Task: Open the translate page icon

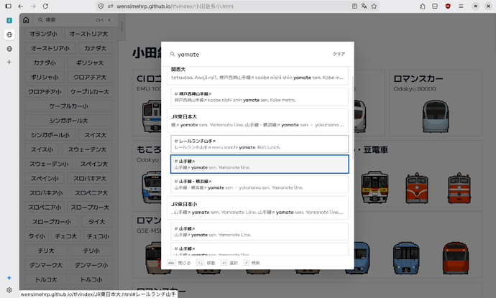Action: [364, 6]
